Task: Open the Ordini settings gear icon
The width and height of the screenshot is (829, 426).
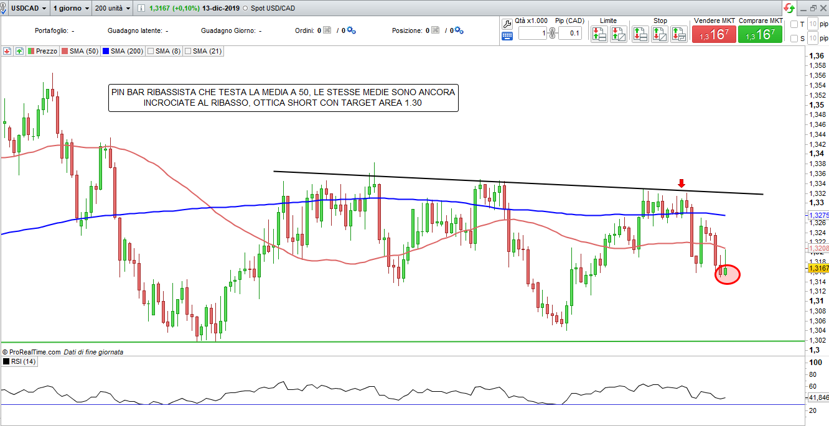Action: 350,30
